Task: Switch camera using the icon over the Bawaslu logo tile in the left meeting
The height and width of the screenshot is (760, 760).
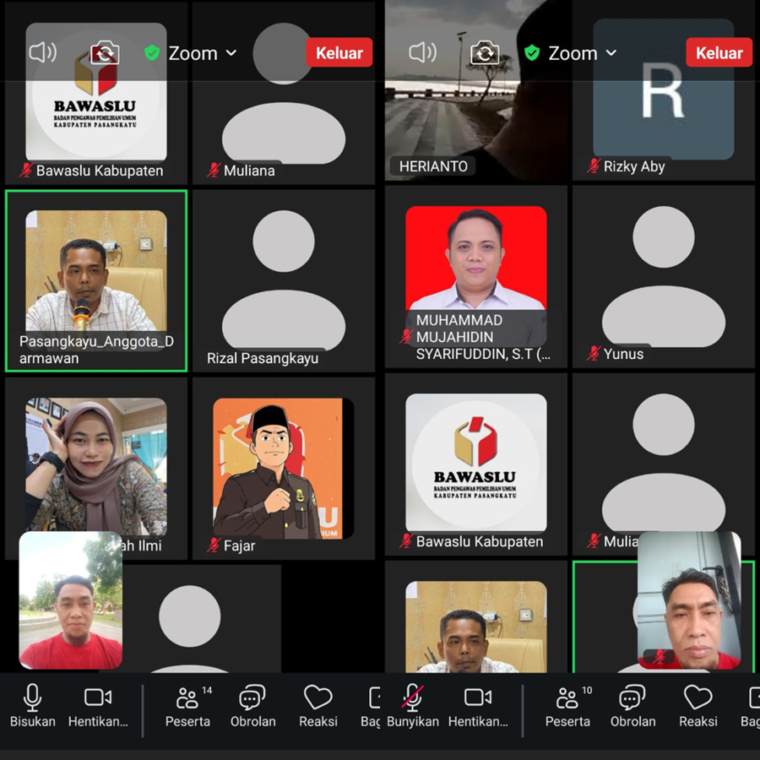Action: coord(105,52)
